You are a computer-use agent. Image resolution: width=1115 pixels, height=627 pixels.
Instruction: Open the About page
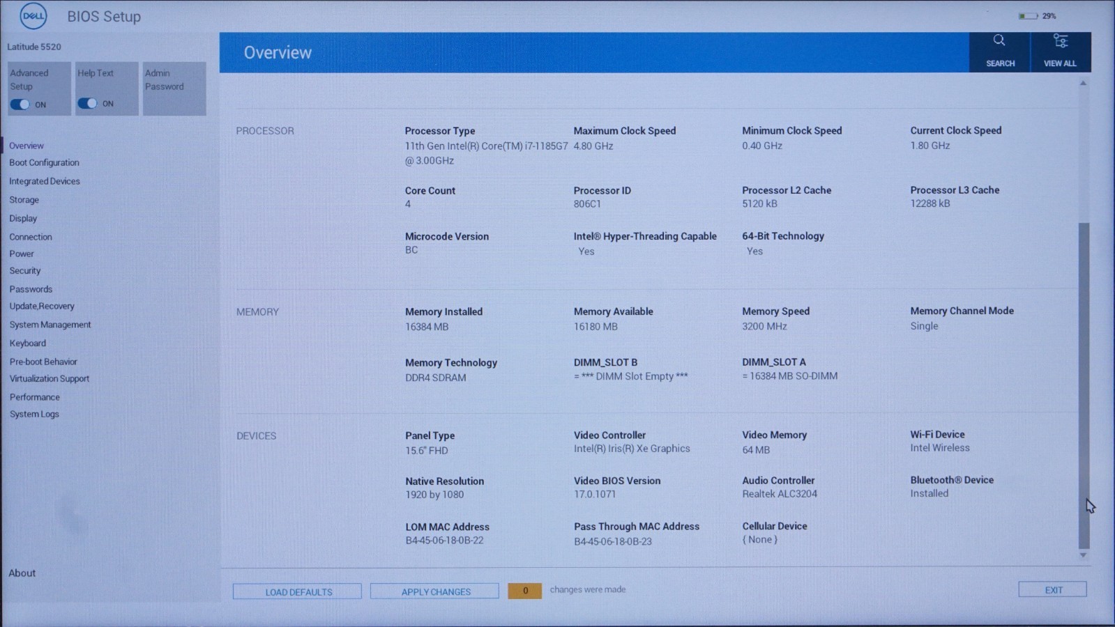22,573
